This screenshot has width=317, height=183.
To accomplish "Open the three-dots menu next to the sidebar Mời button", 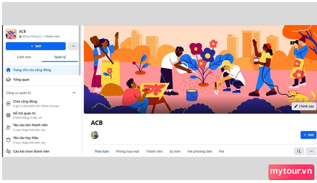I will 73,46.
